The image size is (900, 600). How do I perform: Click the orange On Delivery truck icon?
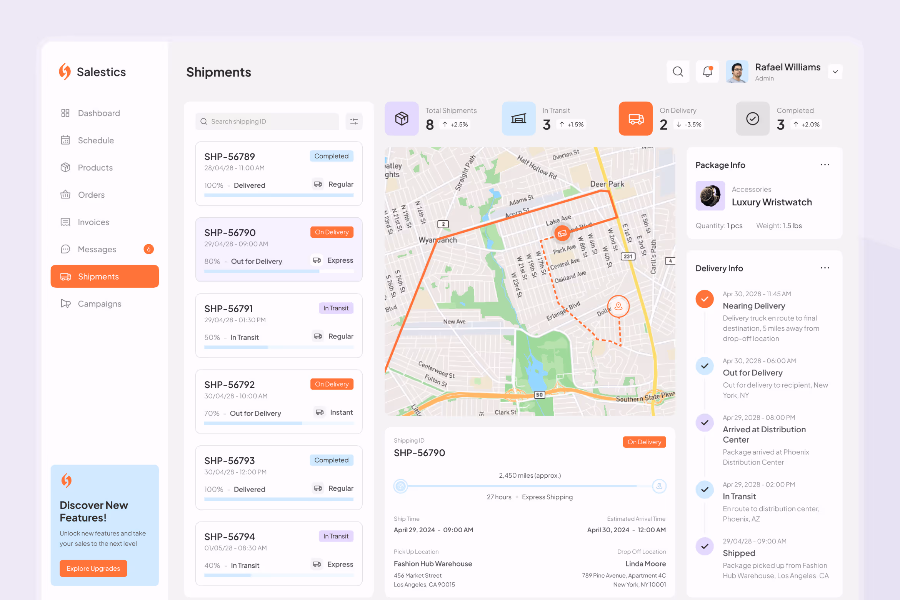[635, 118]
